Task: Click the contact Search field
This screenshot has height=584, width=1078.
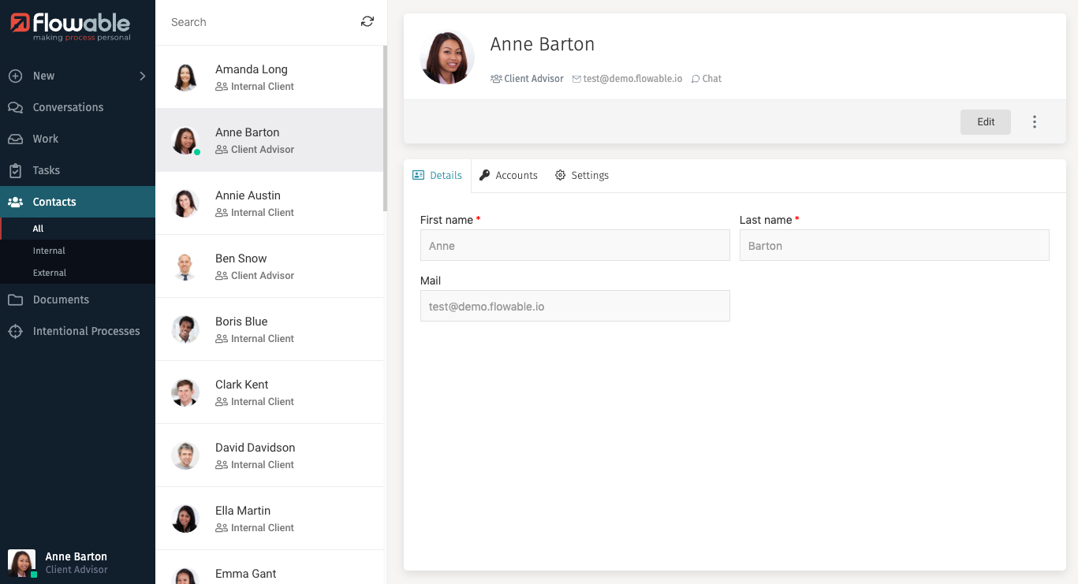Action: click(x=260, y=22)
